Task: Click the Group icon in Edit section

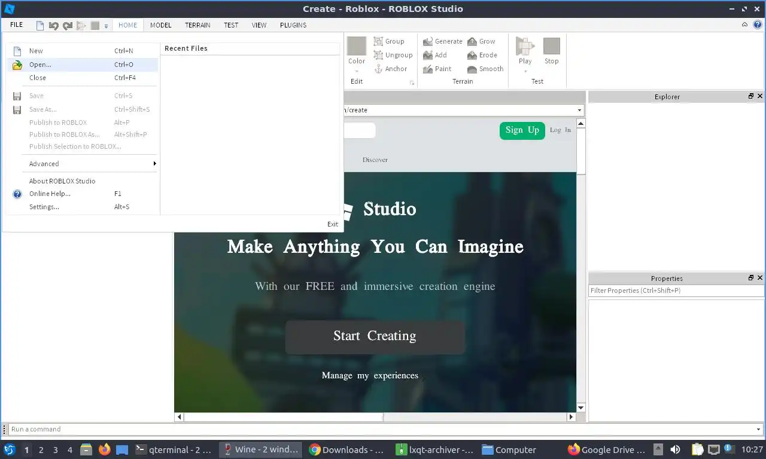Action: (x=378, y=41)
